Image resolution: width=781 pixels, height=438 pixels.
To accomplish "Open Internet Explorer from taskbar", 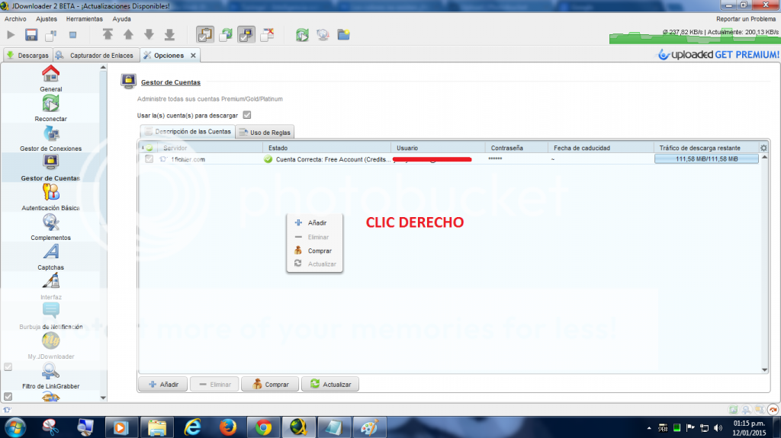I will click(193, 427).
